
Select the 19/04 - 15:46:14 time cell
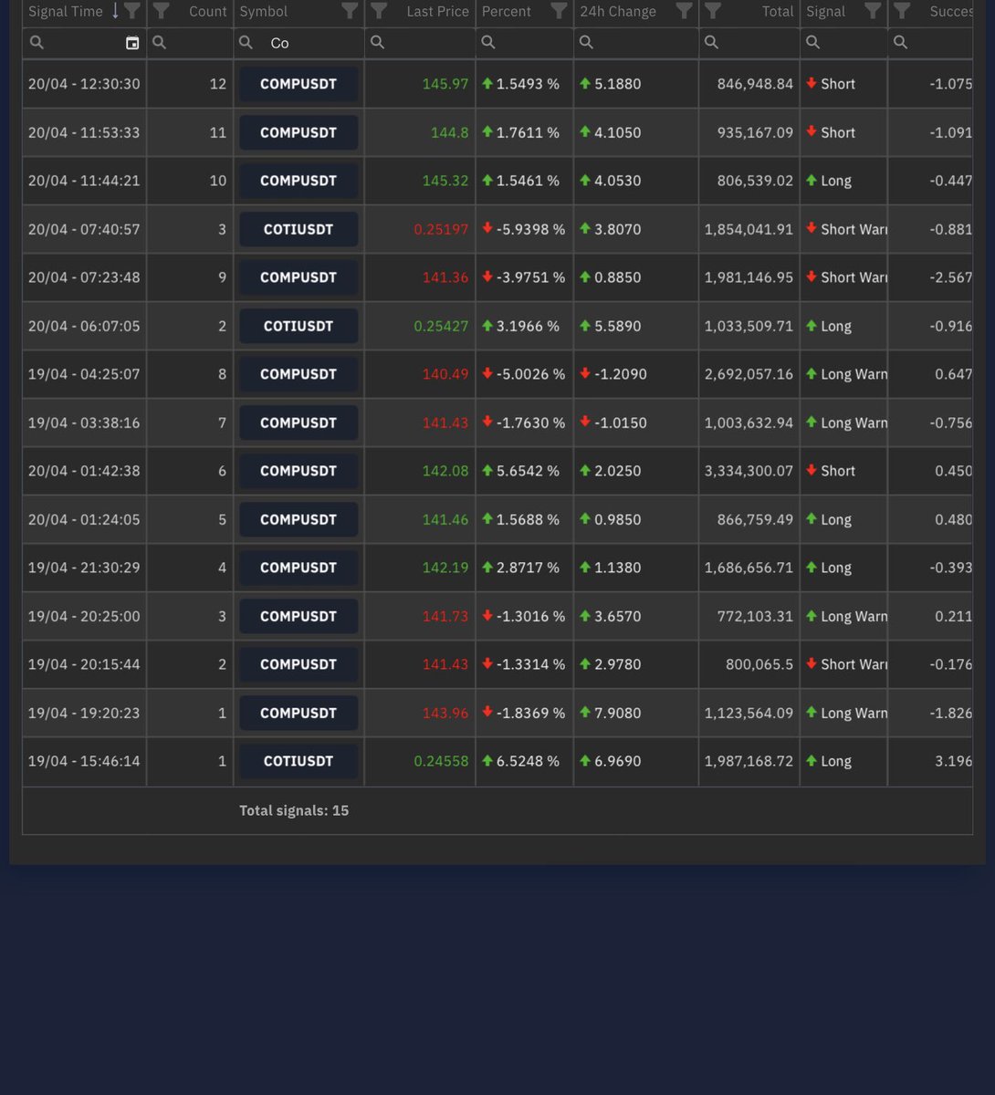point(84,761)
